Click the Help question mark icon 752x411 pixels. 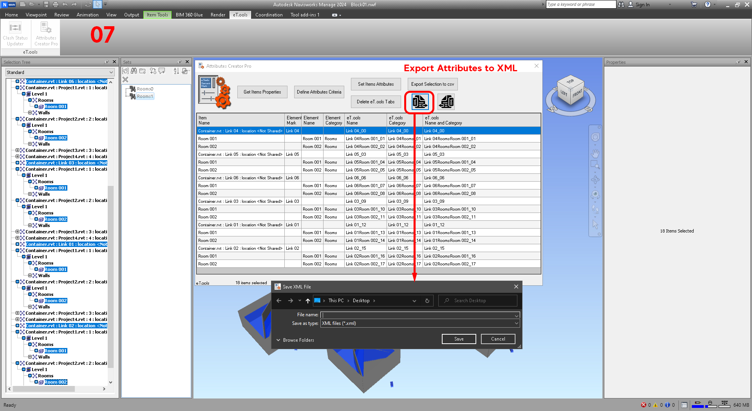pos(708,4)
